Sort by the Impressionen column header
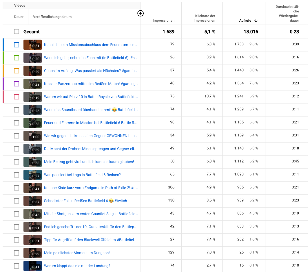The width and height of the screenshot is (308, 272). pos(164,21)
